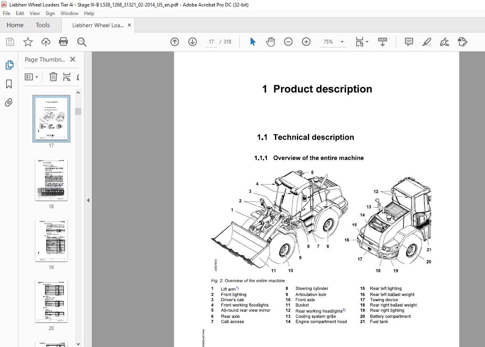Open the Sign menu
Screen dimensions: 485x347
coord(50,13)
